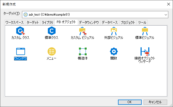Select the ウィンドウ object icon
Viewport: 173px width, 107px height.
pos(21,51)
